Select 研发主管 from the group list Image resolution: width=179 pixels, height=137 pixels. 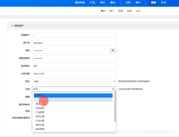(73, 116)
